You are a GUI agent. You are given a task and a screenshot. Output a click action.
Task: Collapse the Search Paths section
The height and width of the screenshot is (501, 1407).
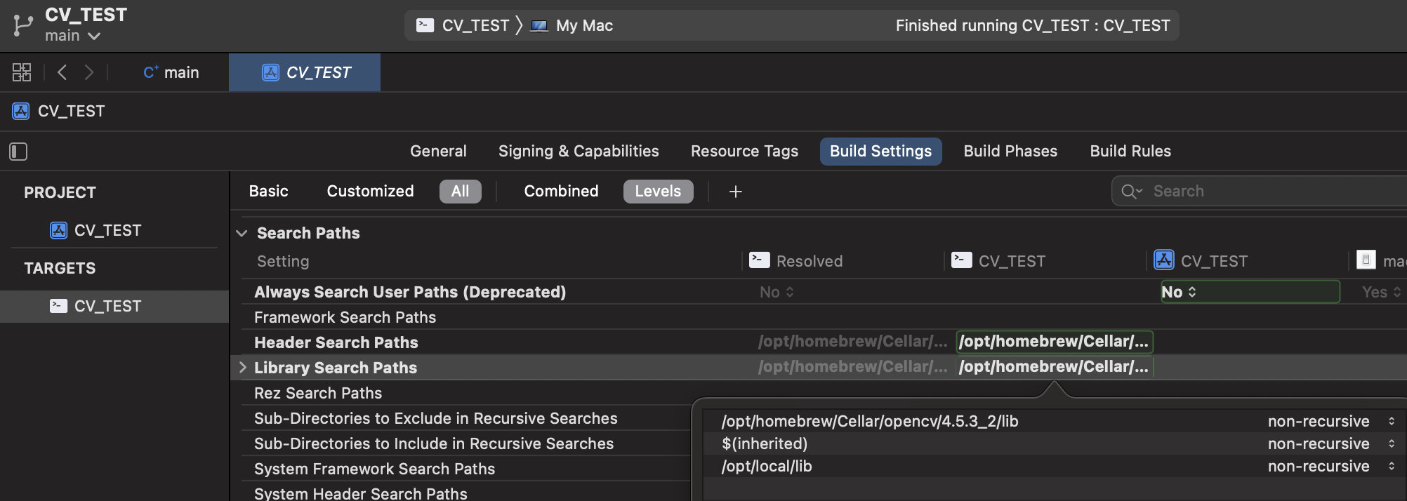242,233
